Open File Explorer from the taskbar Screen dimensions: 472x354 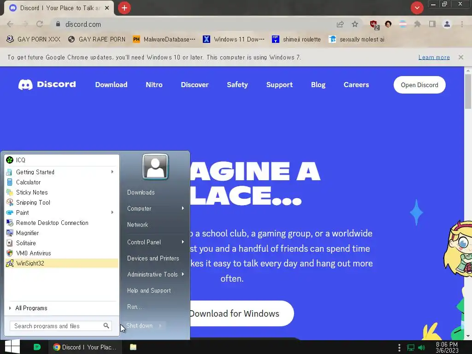click(x=133, y=347)
